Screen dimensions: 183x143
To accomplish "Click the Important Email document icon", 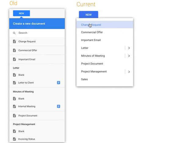I will (14, 59).
